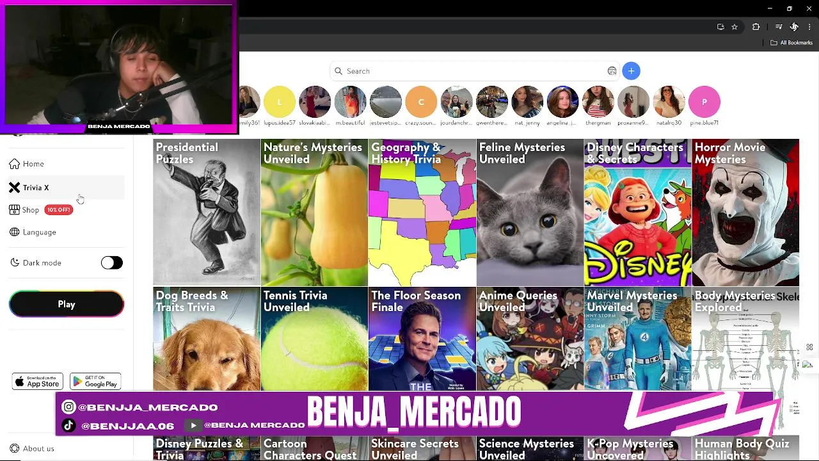The width and height of the screenshot is (819, 461).
Task: Open Science Mysteries Unveiled card
Action: point(530,449)
